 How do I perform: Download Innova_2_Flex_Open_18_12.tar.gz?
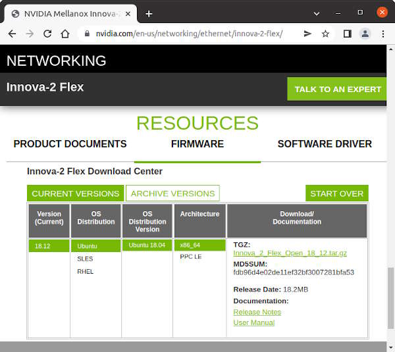290,253
